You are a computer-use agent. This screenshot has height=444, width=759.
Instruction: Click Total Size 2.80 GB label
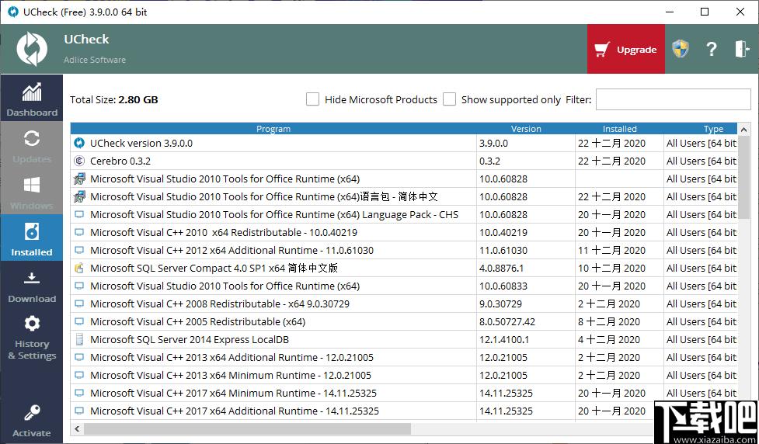[x=113, y=99]
